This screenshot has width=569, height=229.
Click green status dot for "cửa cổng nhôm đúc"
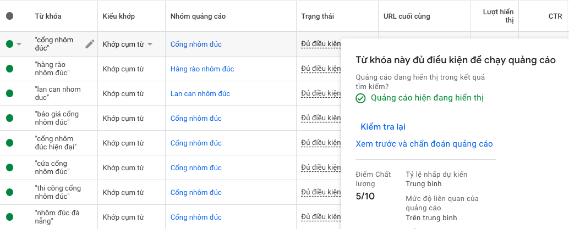(9, 168)
